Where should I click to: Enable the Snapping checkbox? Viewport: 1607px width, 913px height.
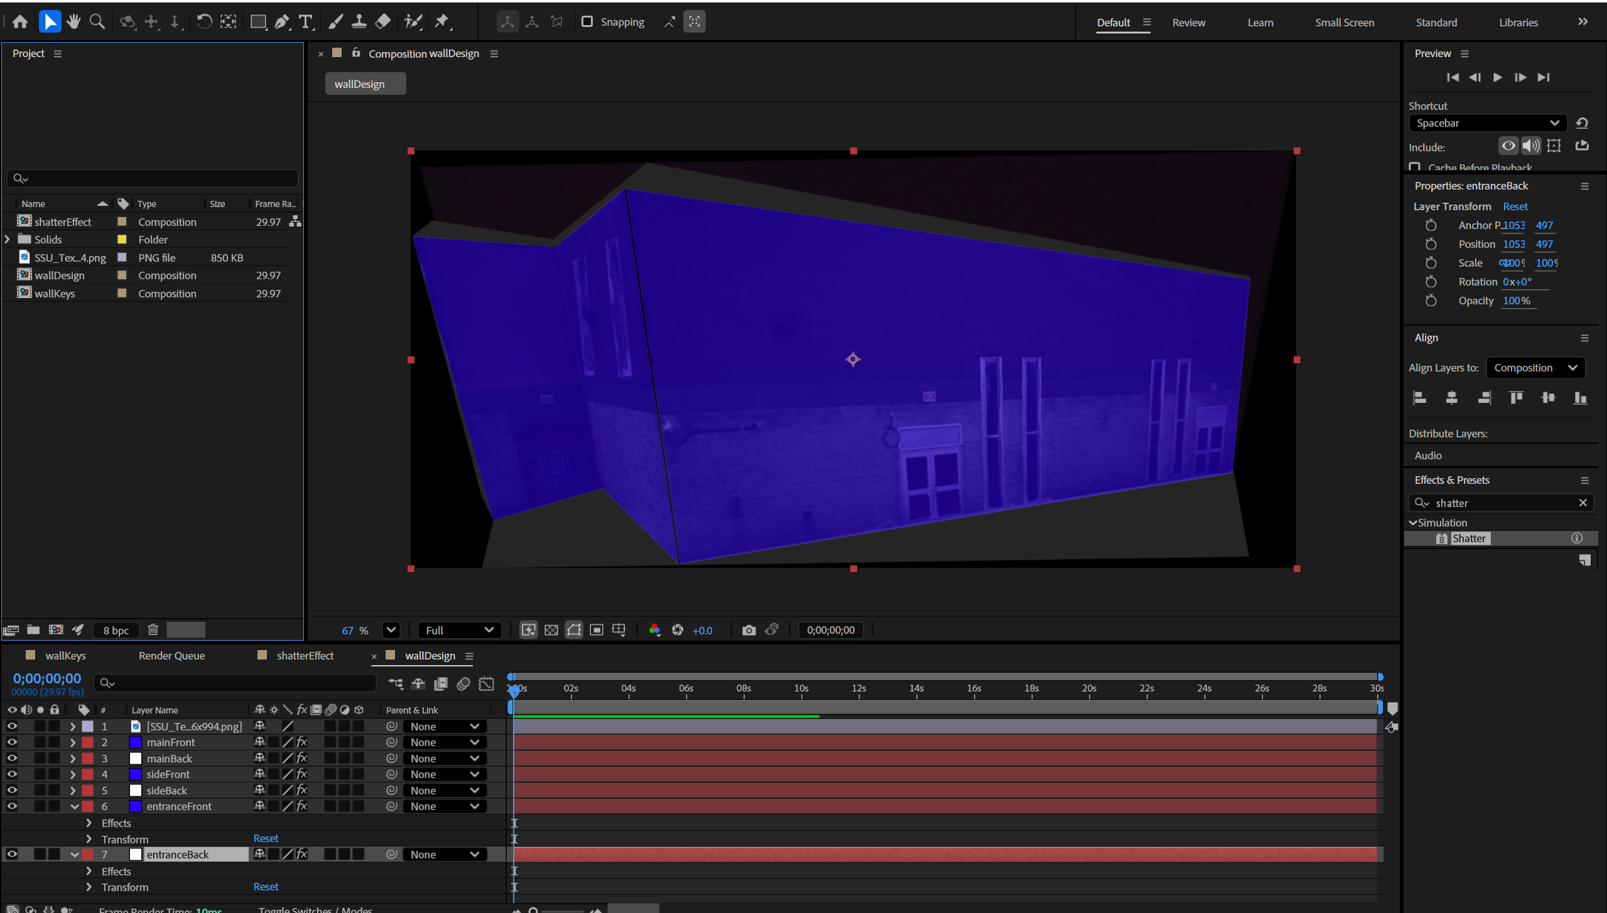[x=587, y=21]
